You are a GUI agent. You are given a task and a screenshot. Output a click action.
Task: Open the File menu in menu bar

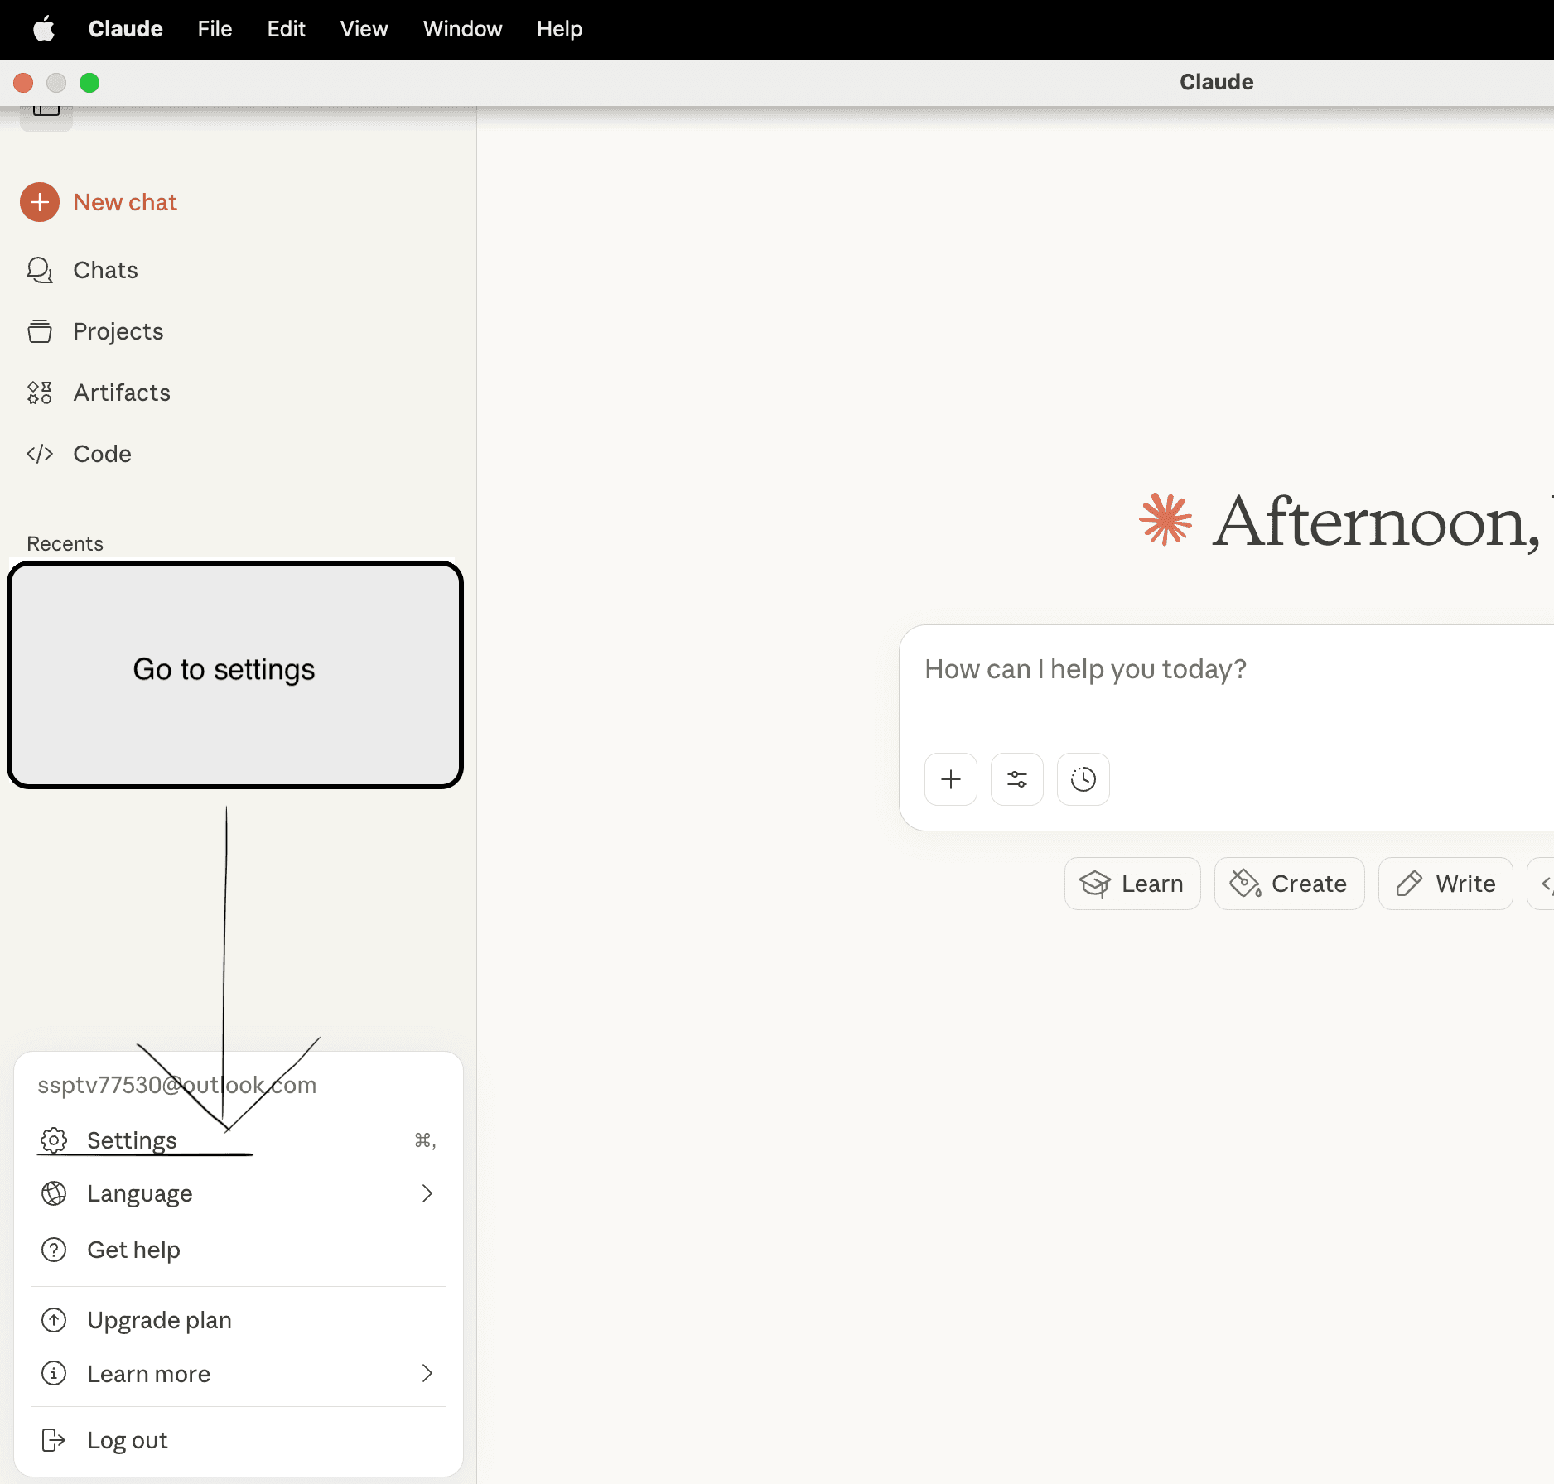click(215, 29)
